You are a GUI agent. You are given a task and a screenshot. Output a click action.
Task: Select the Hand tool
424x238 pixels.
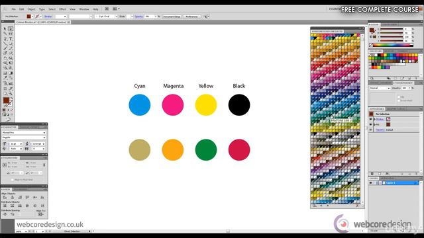[5, 93]
